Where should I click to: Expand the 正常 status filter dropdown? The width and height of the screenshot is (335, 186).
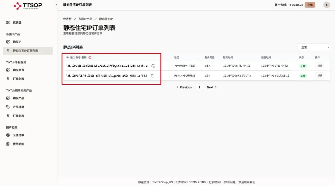[314, 48]
